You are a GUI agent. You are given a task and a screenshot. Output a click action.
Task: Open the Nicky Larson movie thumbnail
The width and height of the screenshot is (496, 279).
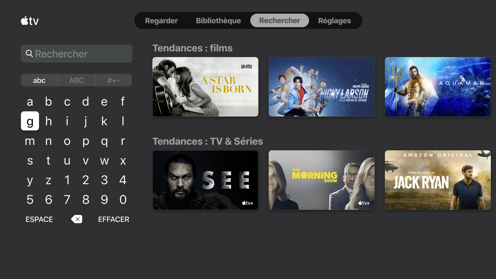click(x=322, y=87)
